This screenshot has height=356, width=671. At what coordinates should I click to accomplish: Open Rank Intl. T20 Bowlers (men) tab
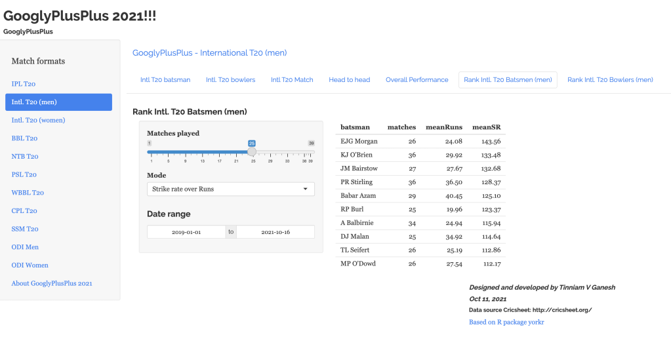[610, 80]
